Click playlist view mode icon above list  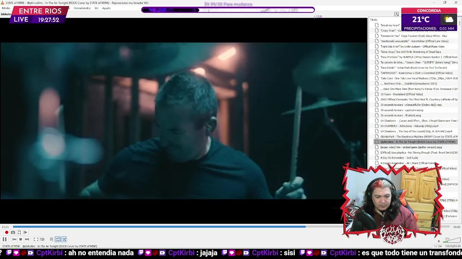click(x=396, y=14)
